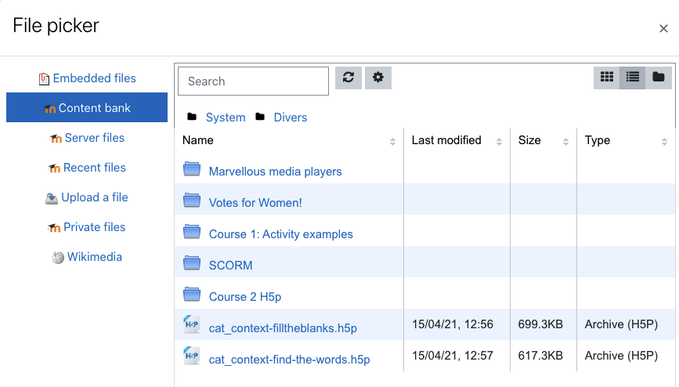Sort by Type column arrows
679x387 pixels.
[x=664, y=142]
